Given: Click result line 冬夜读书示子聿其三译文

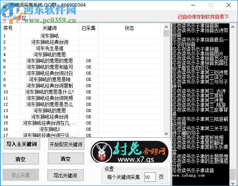Looking at the screenshot, I should (x=198, y=77).
